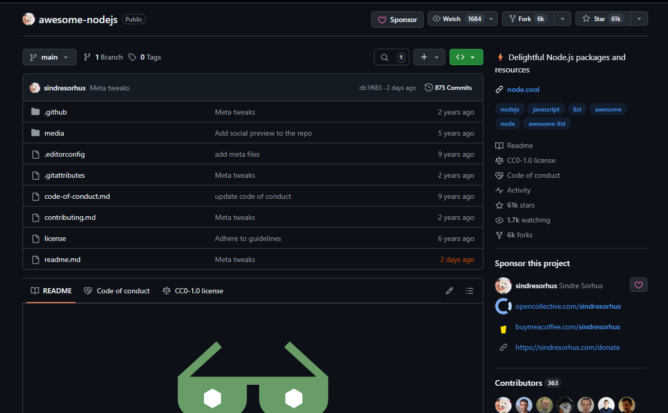
Task: Open the .github folder
Action: click(56, 112)
